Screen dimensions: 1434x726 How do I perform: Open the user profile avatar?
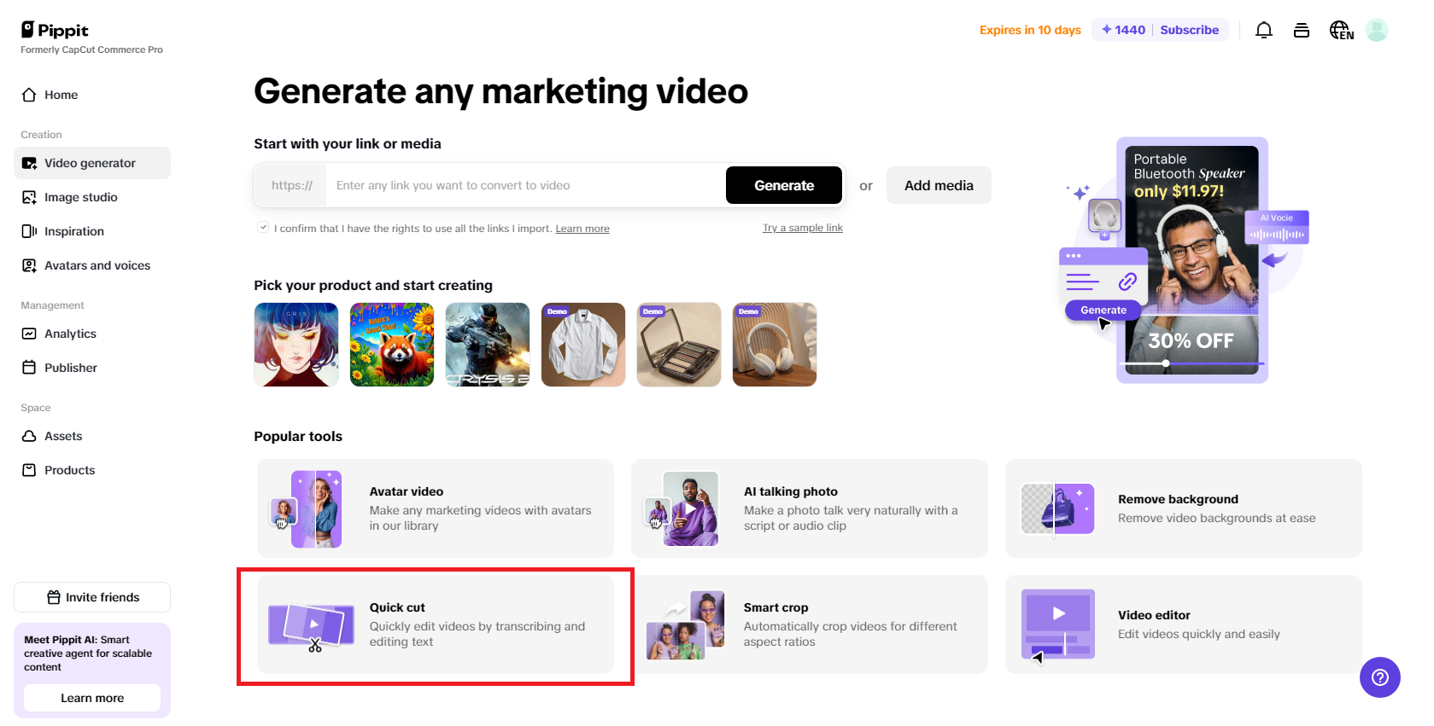pyautogui.click(x=1377, y=30)
